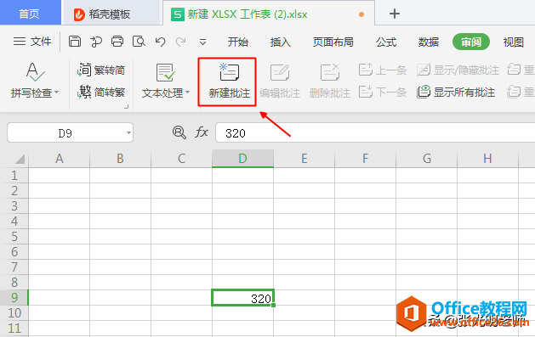Click the Save icon

75,42
